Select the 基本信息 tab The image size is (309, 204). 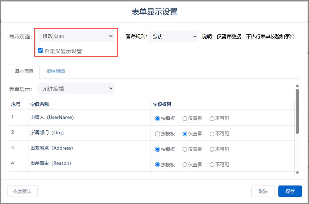[24, 71]
